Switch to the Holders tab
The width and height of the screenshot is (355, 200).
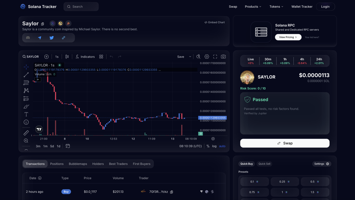tap(98, 164)
